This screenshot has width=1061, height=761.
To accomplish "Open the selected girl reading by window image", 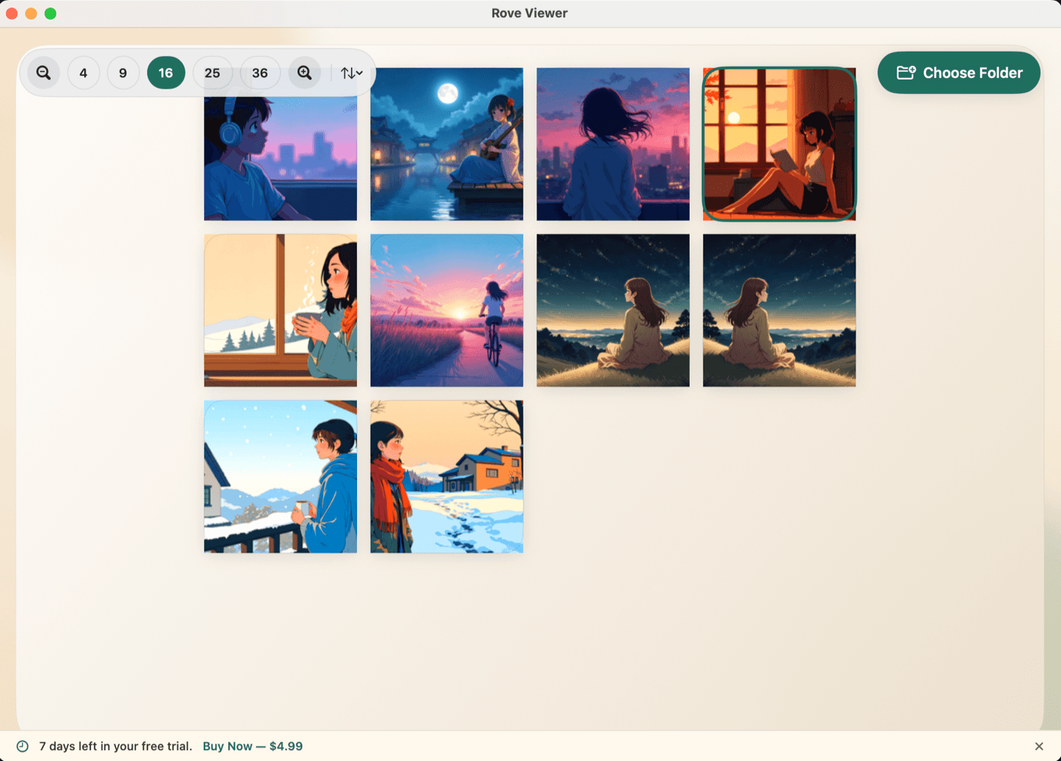I will coord(779,144).
